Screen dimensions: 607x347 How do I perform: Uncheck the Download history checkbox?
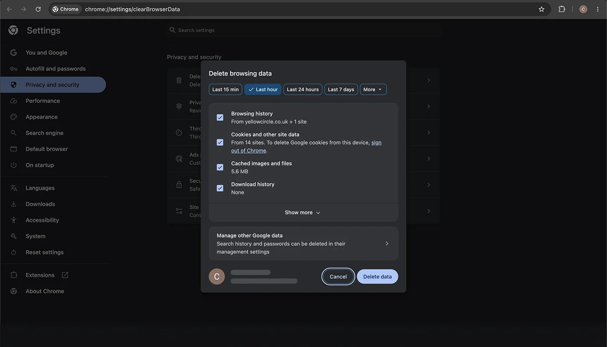220,188
